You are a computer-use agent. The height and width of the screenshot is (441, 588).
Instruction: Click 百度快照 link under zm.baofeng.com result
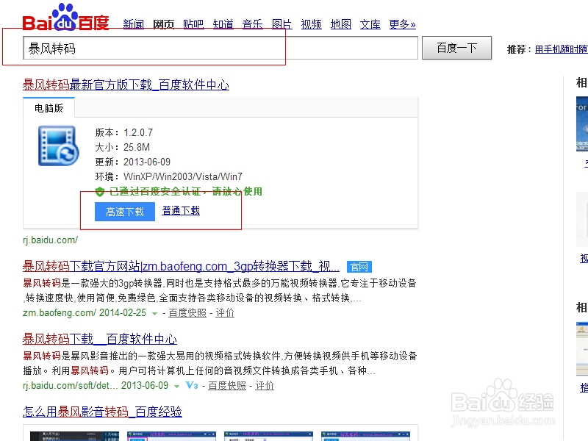point(187,313)
